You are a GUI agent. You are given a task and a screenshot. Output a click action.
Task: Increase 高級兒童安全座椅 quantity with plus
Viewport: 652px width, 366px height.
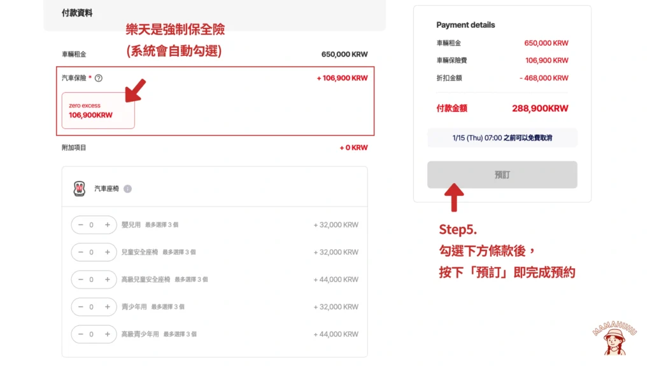click(107, 280)
